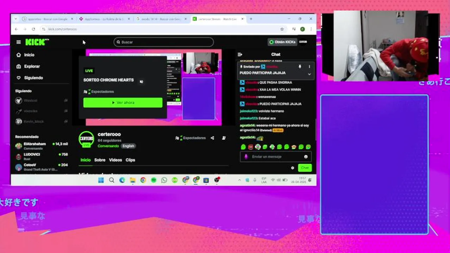Open Siguiendo in the sidebar

click(x=30, y=78)
